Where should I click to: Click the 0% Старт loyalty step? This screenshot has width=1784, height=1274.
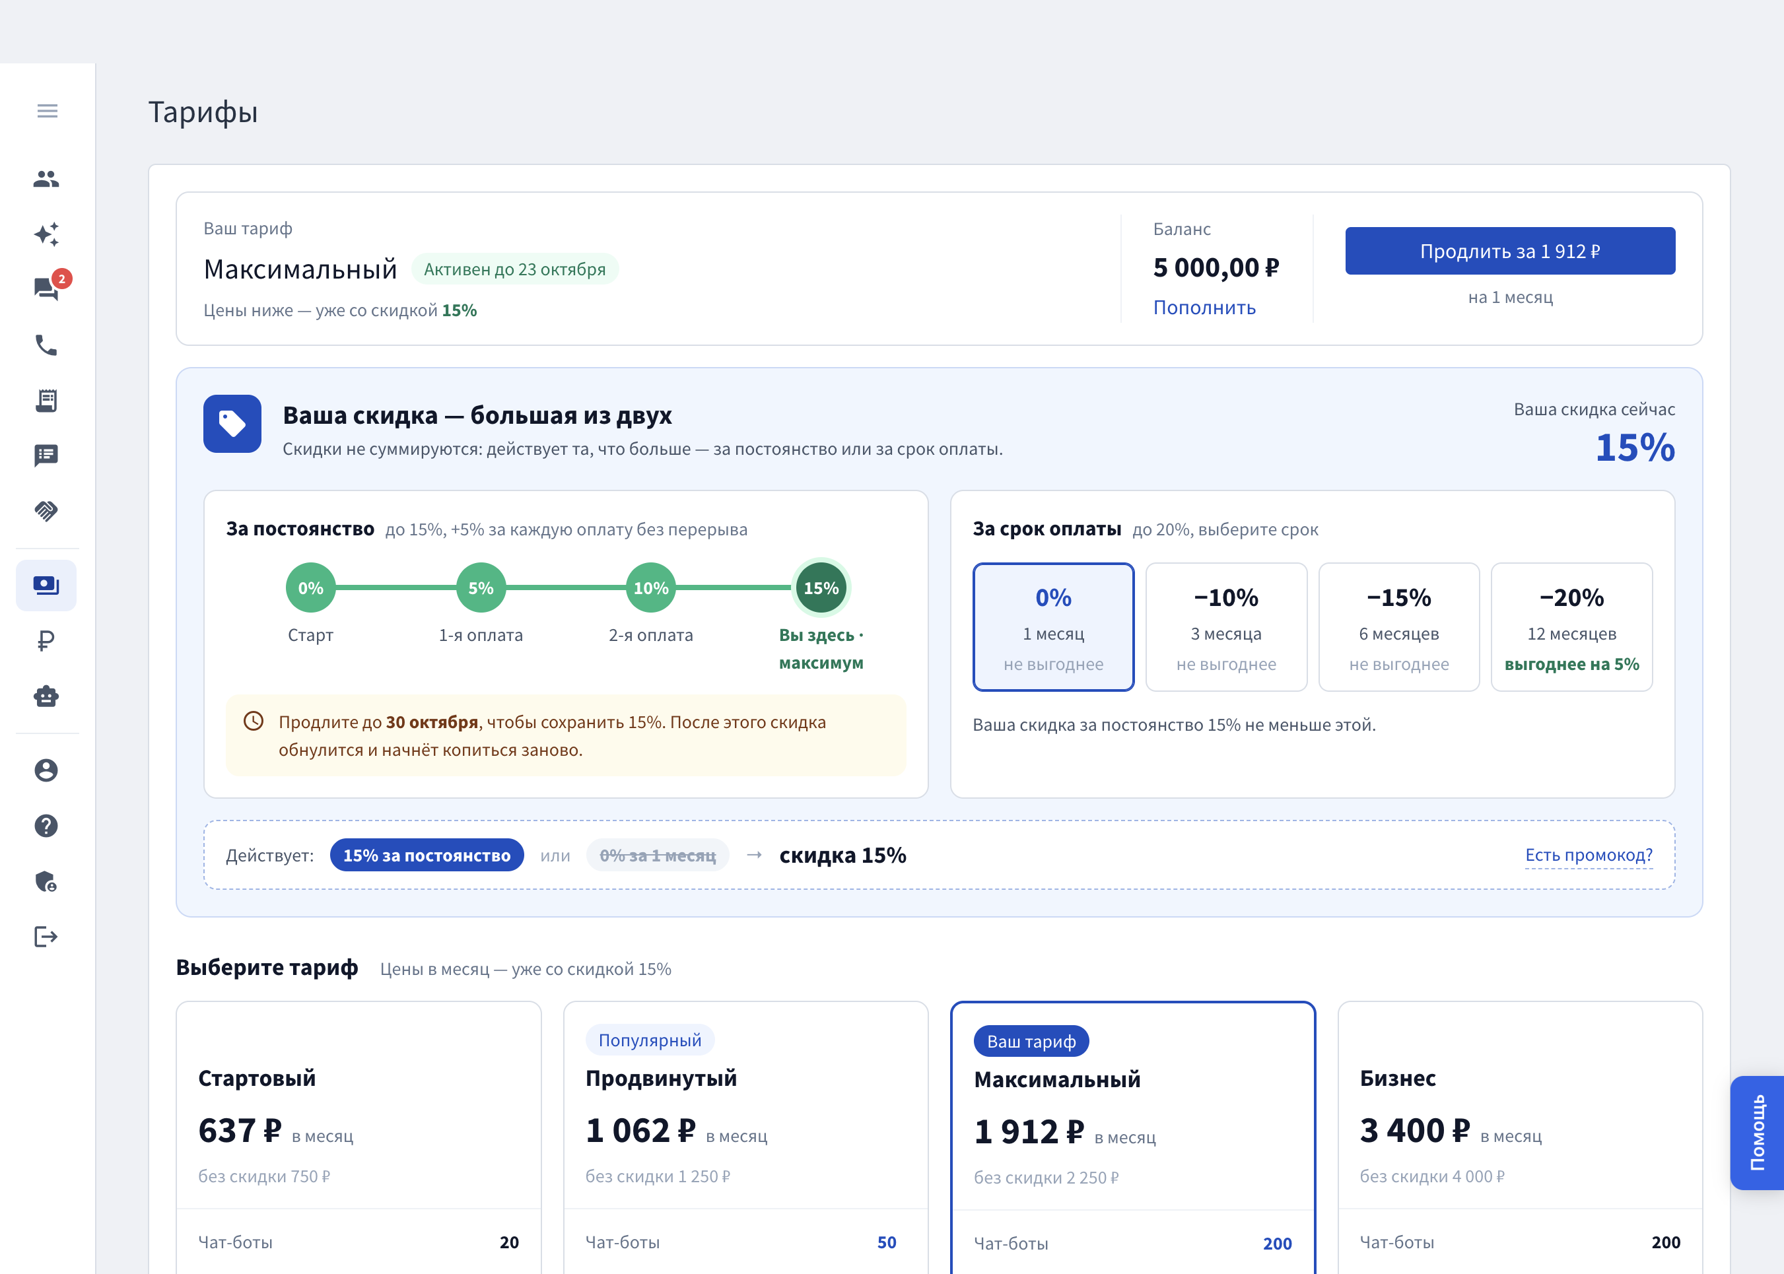[311, 588]
